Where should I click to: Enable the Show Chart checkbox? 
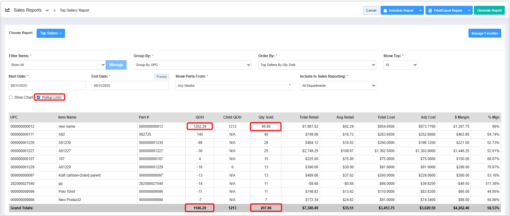(x=11, y=97)
